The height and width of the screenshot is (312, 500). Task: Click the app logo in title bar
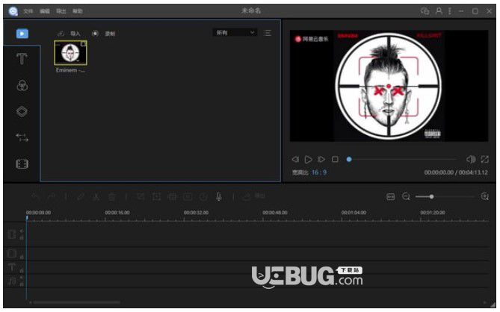pyautogui.click(x=13, y=11)
